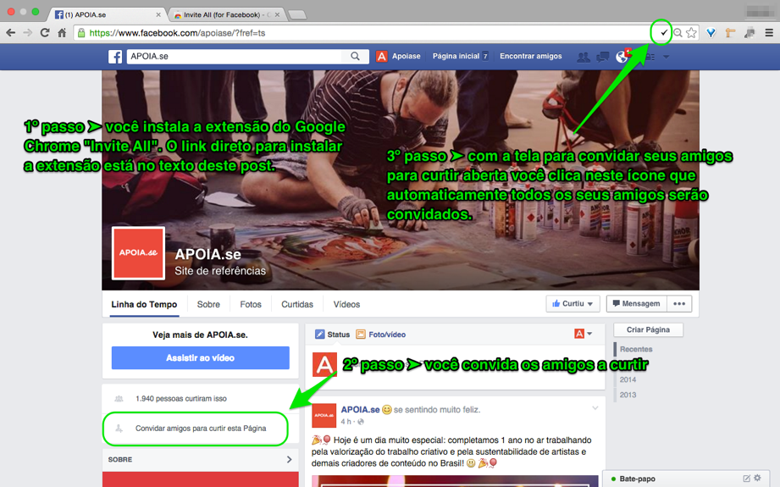The height and width of the screenshot is (487, 780).
Task: Open the Facebook account dropdown arrow
Action: (x=666, y=57)
